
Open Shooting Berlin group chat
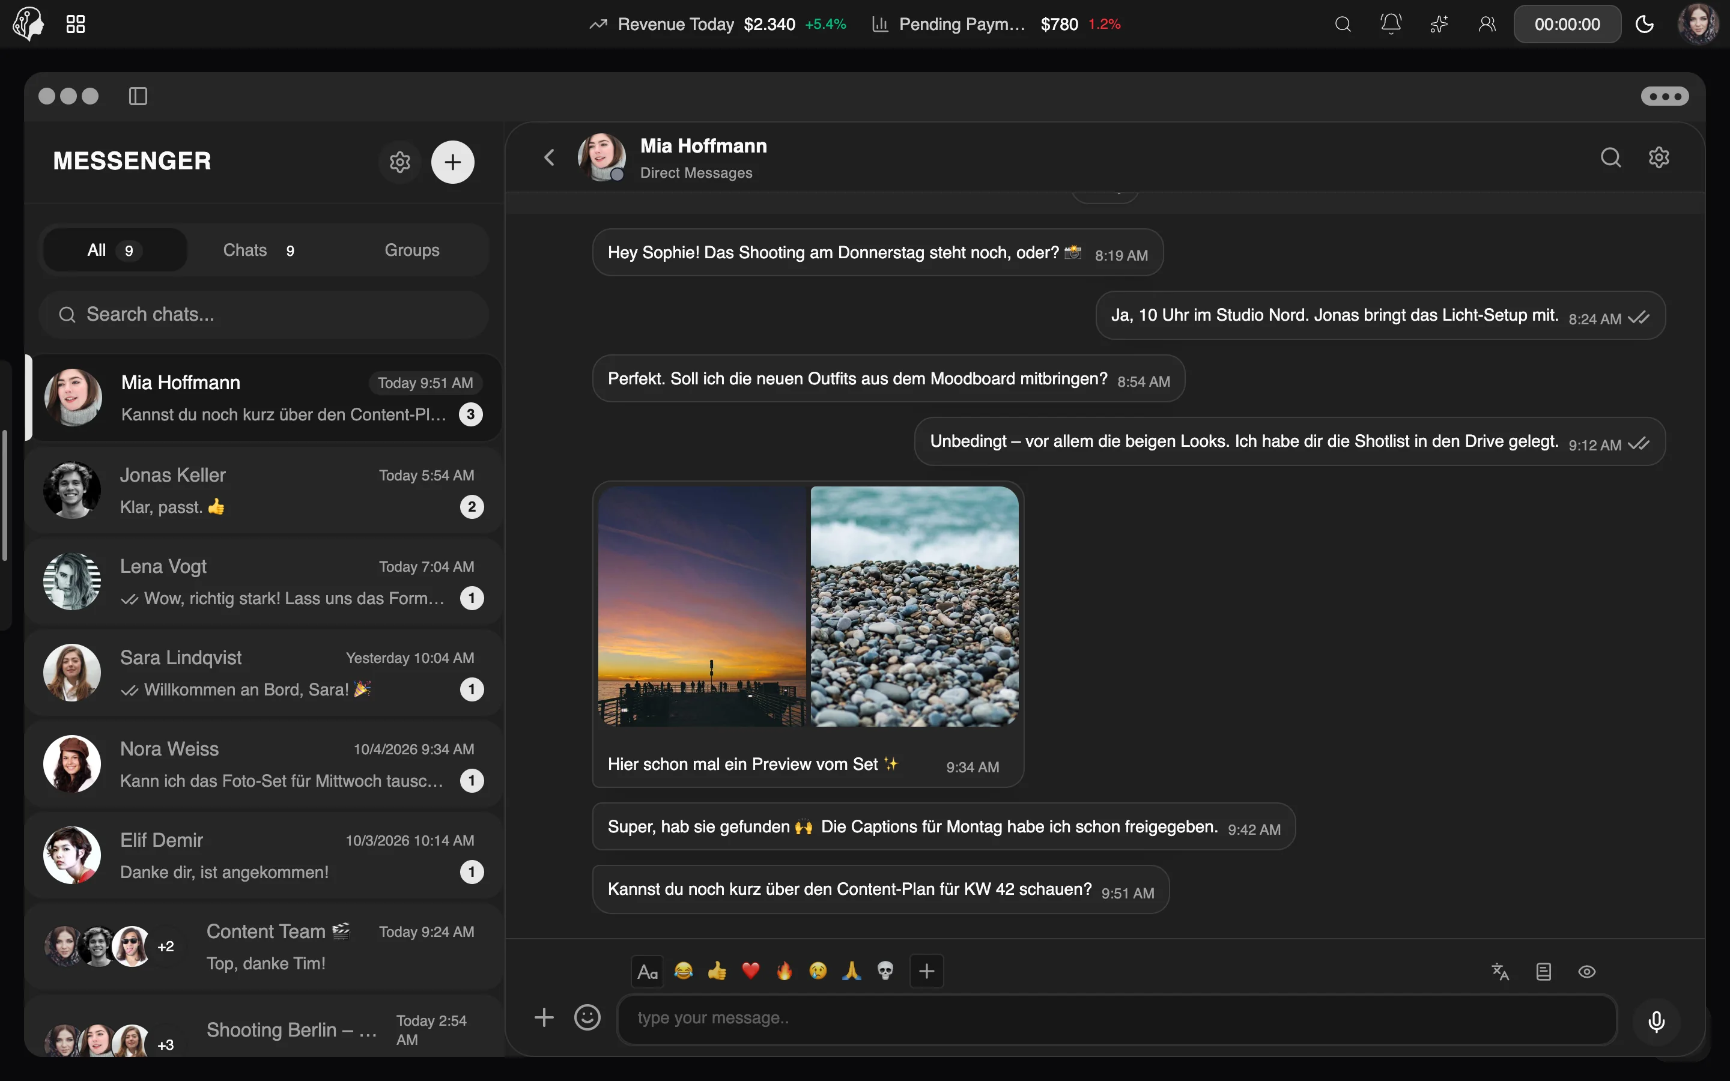[264, 1027]
